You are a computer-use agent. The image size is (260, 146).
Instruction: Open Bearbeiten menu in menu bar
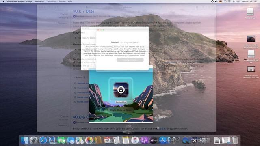click(x=39, y=2)
